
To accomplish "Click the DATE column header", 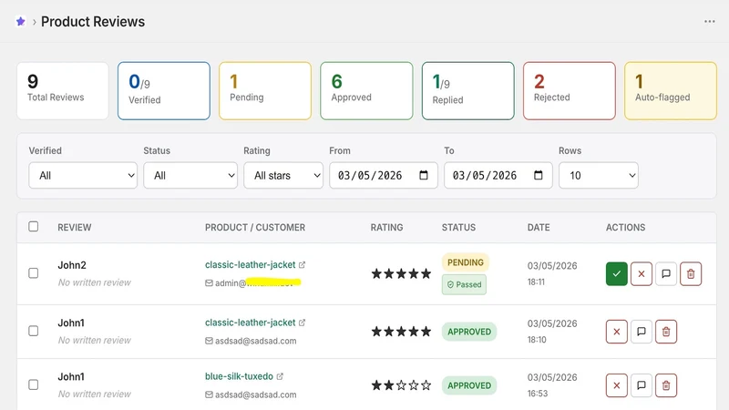I will coord(539,227).
